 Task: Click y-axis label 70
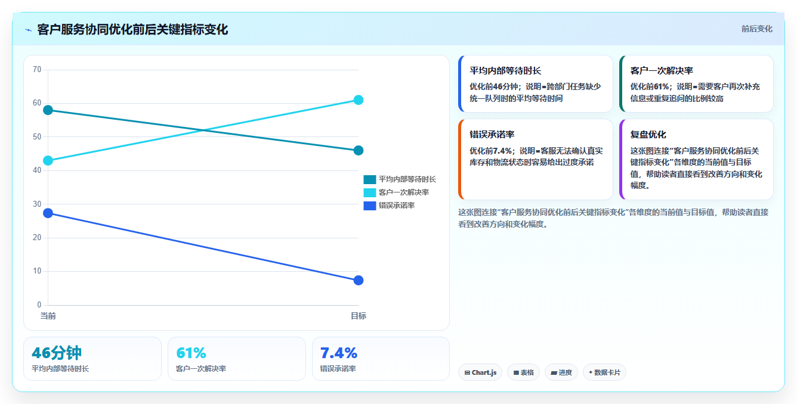(x=37, y=70)
